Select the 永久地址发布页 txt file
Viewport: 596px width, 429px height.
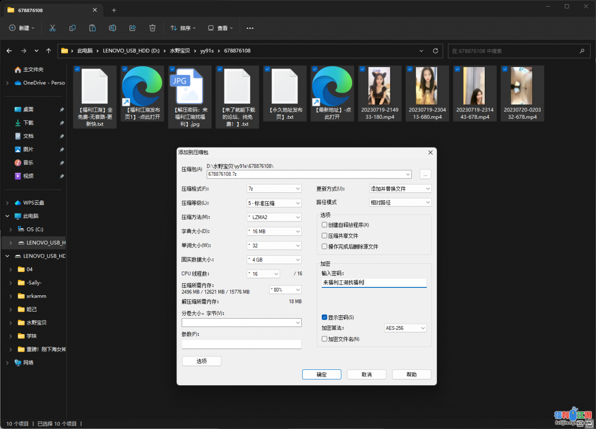point(285,93)
